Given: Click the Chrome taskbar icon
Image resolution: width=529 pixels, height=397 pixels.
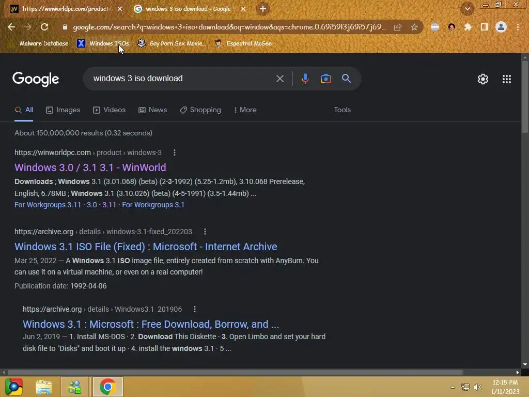Looking at the screenshot, I should [x=107, y=387].
